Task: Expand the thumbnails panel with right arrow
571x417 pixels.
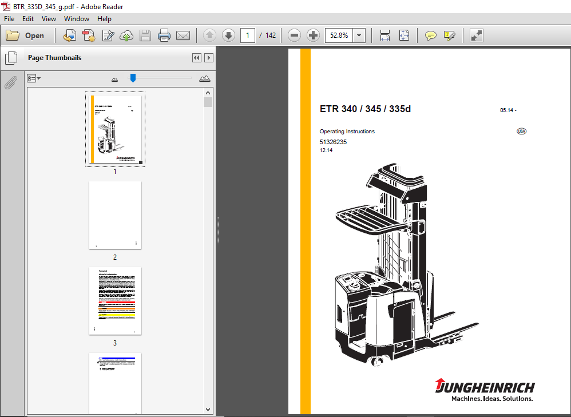Action: pyautogui.click(x=209, y=58)
